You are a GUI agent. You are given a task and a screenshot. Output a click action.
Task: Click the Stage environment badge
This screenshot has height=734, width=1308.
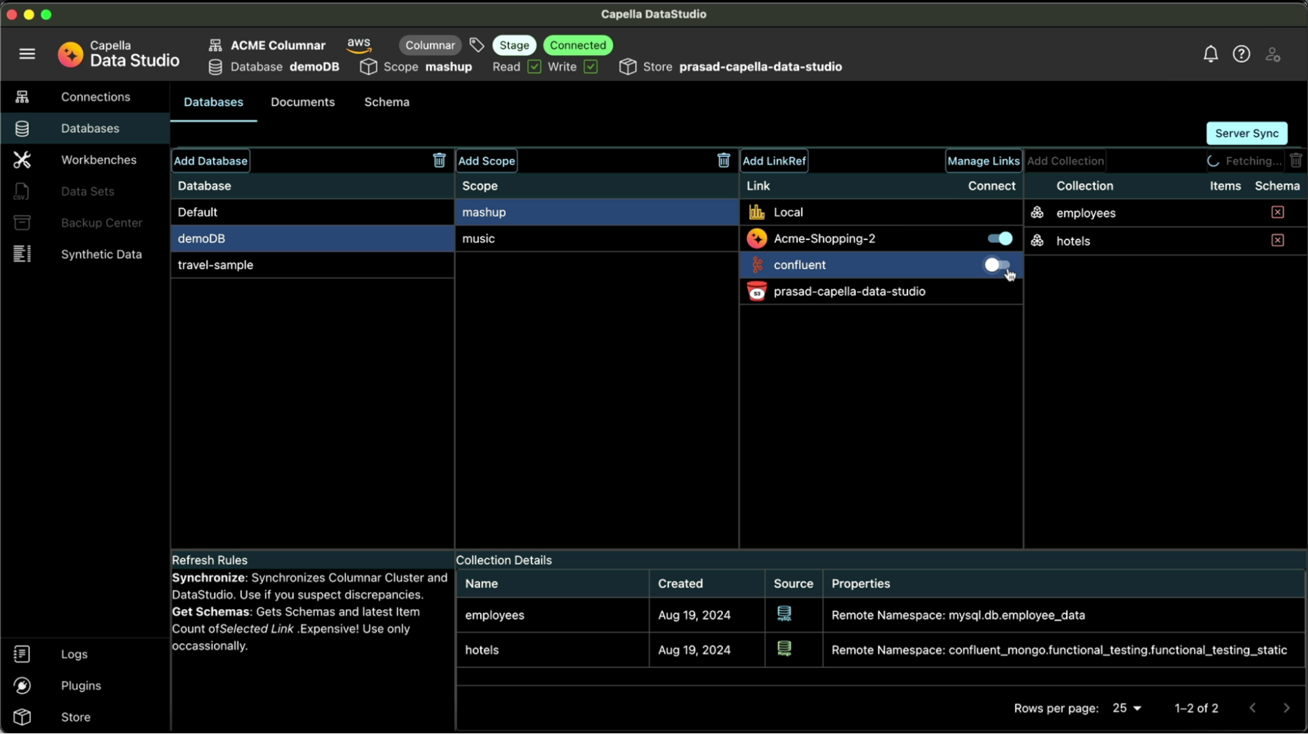(514, 45)
